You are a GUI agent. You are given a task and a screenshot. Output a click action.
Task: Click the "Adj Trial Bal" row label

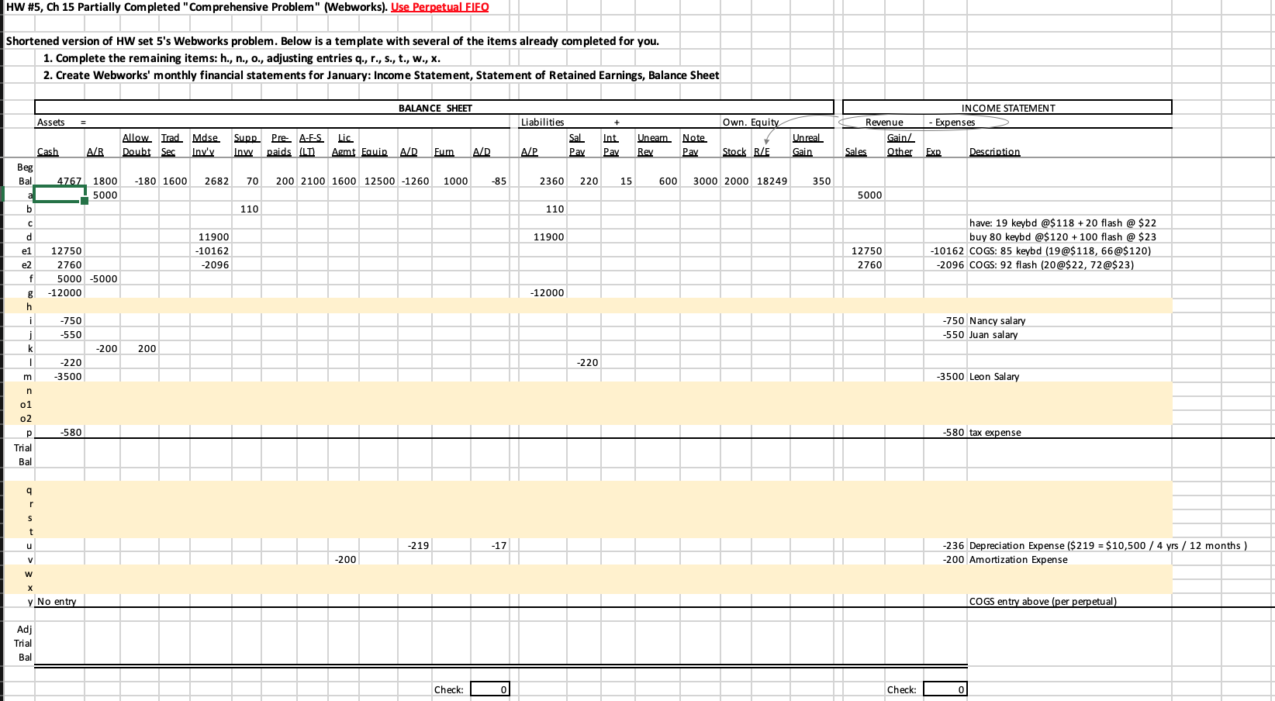coord(22,643)
